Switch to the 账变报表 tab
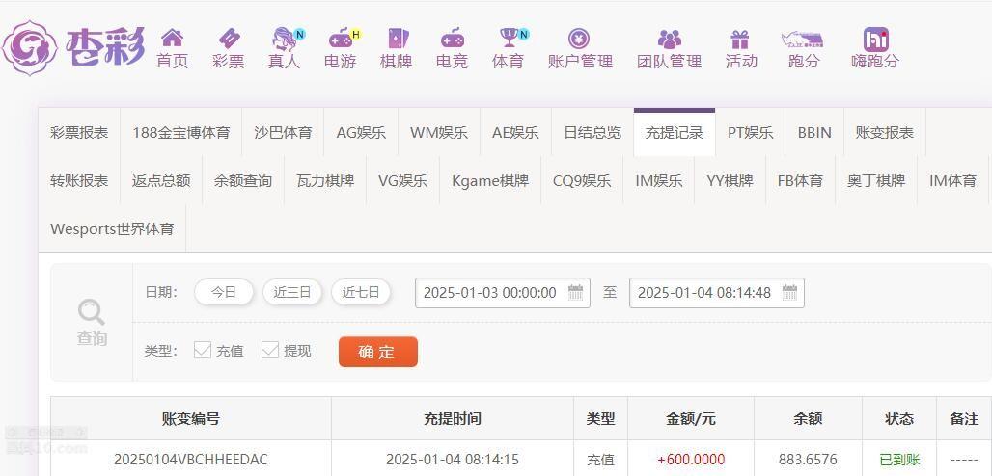992x476 pixels. pyautogui.click(x=885, y=133)
